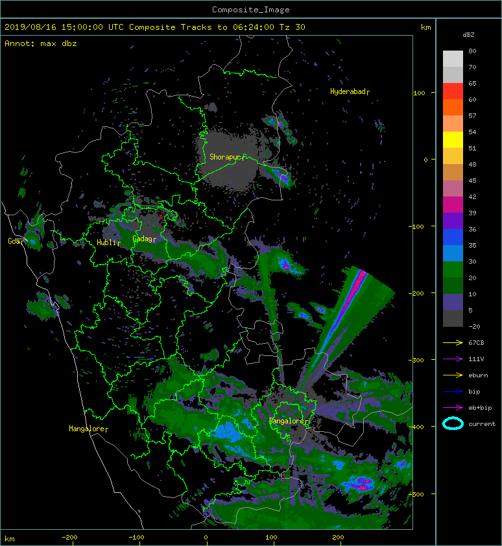Click the purple 111V arrow legend
Image resolution: width=502 pixels, height=546 pixels.
click(453, 359)
